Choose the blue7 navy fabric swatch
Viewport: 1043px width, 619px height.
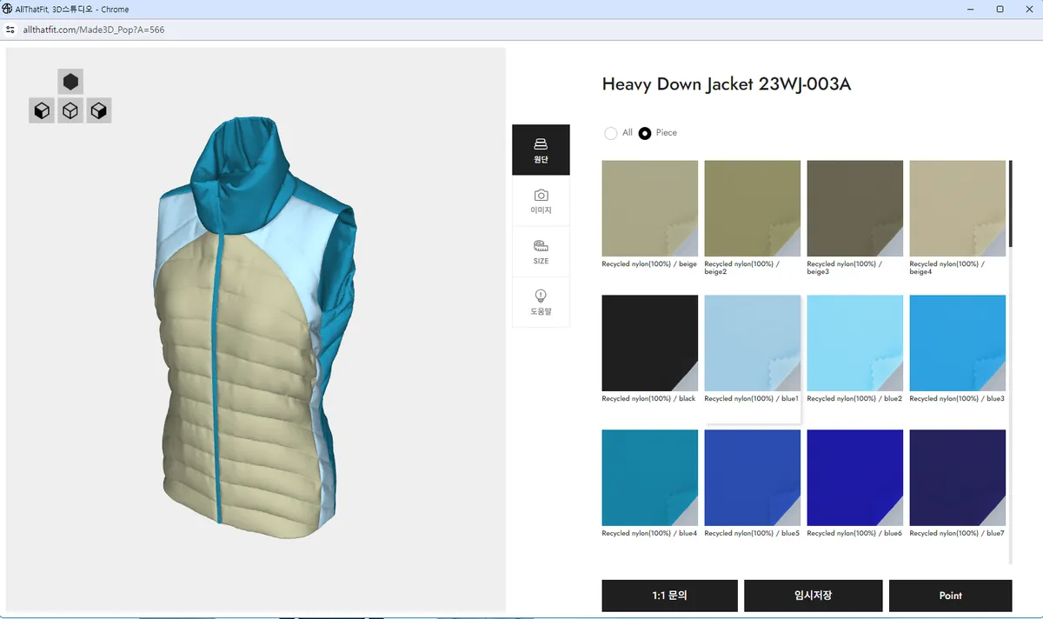point(958,477)
